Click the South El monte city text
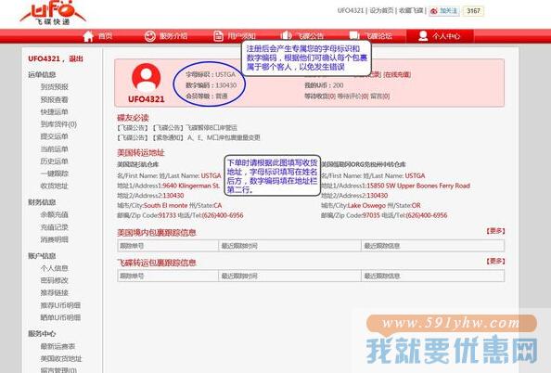Viewport: 551px width, 373px height. coord(166,205)
